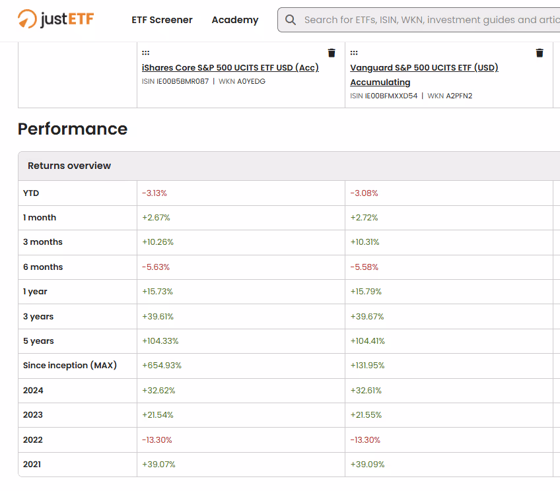The width and height of the screenshot is (560, 491).
Task: Click the +2.67% value
Action: (156, 218)
